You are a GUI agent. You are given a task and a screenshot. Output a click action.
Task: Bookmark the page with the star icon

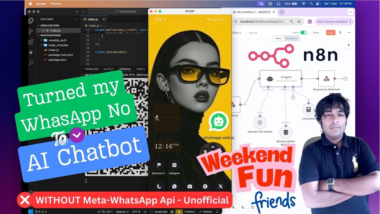[299, 21]
